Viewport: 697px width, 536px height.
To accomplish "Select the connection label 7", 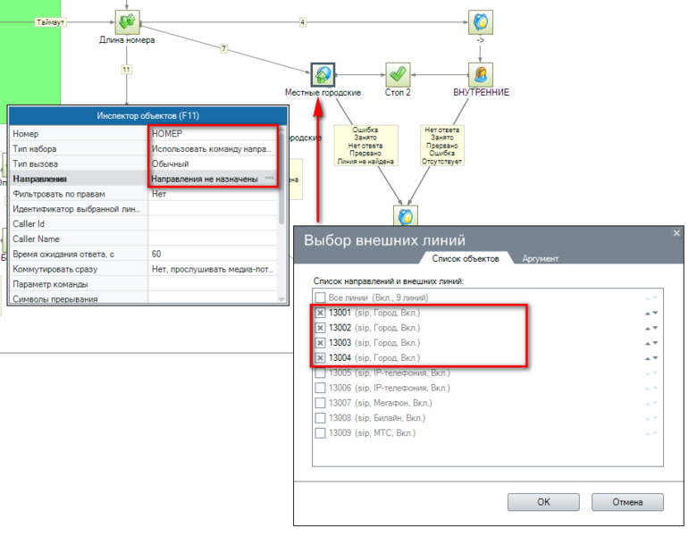I will pyautogui.click(x=224, y=48).
